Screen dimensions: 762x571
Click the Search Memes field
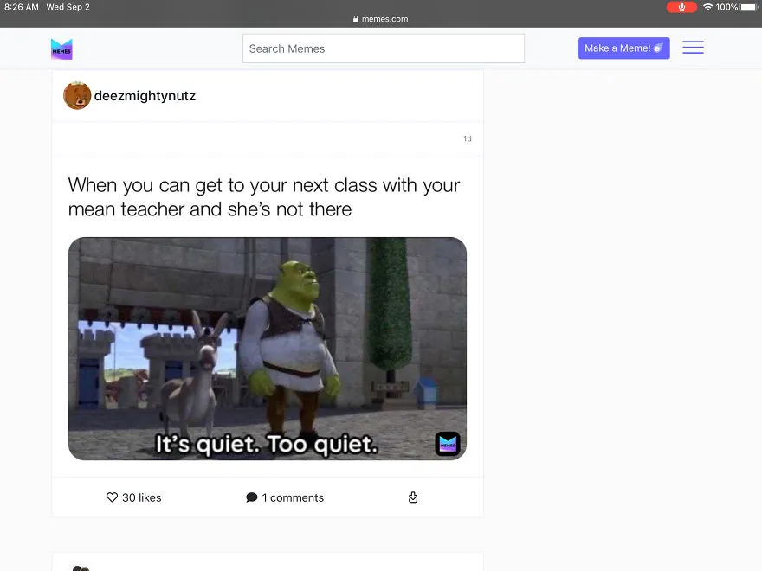pyautogui.click(x=384, y=48)
